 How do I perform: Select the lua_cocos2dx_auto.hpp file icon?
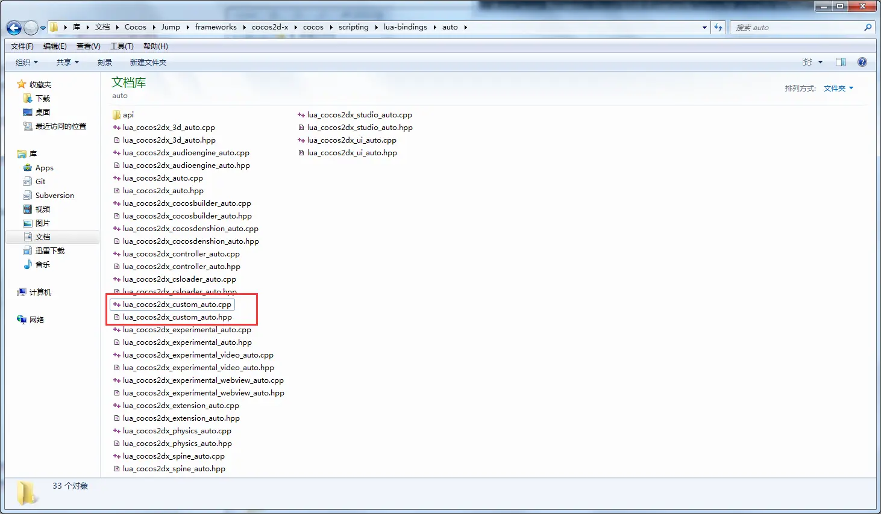117,191
